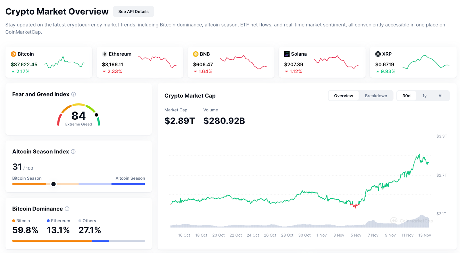Click the Altcoin Season end label
Image resolution: width=460 pixels, height=253 pixels.
pos(130,178)
